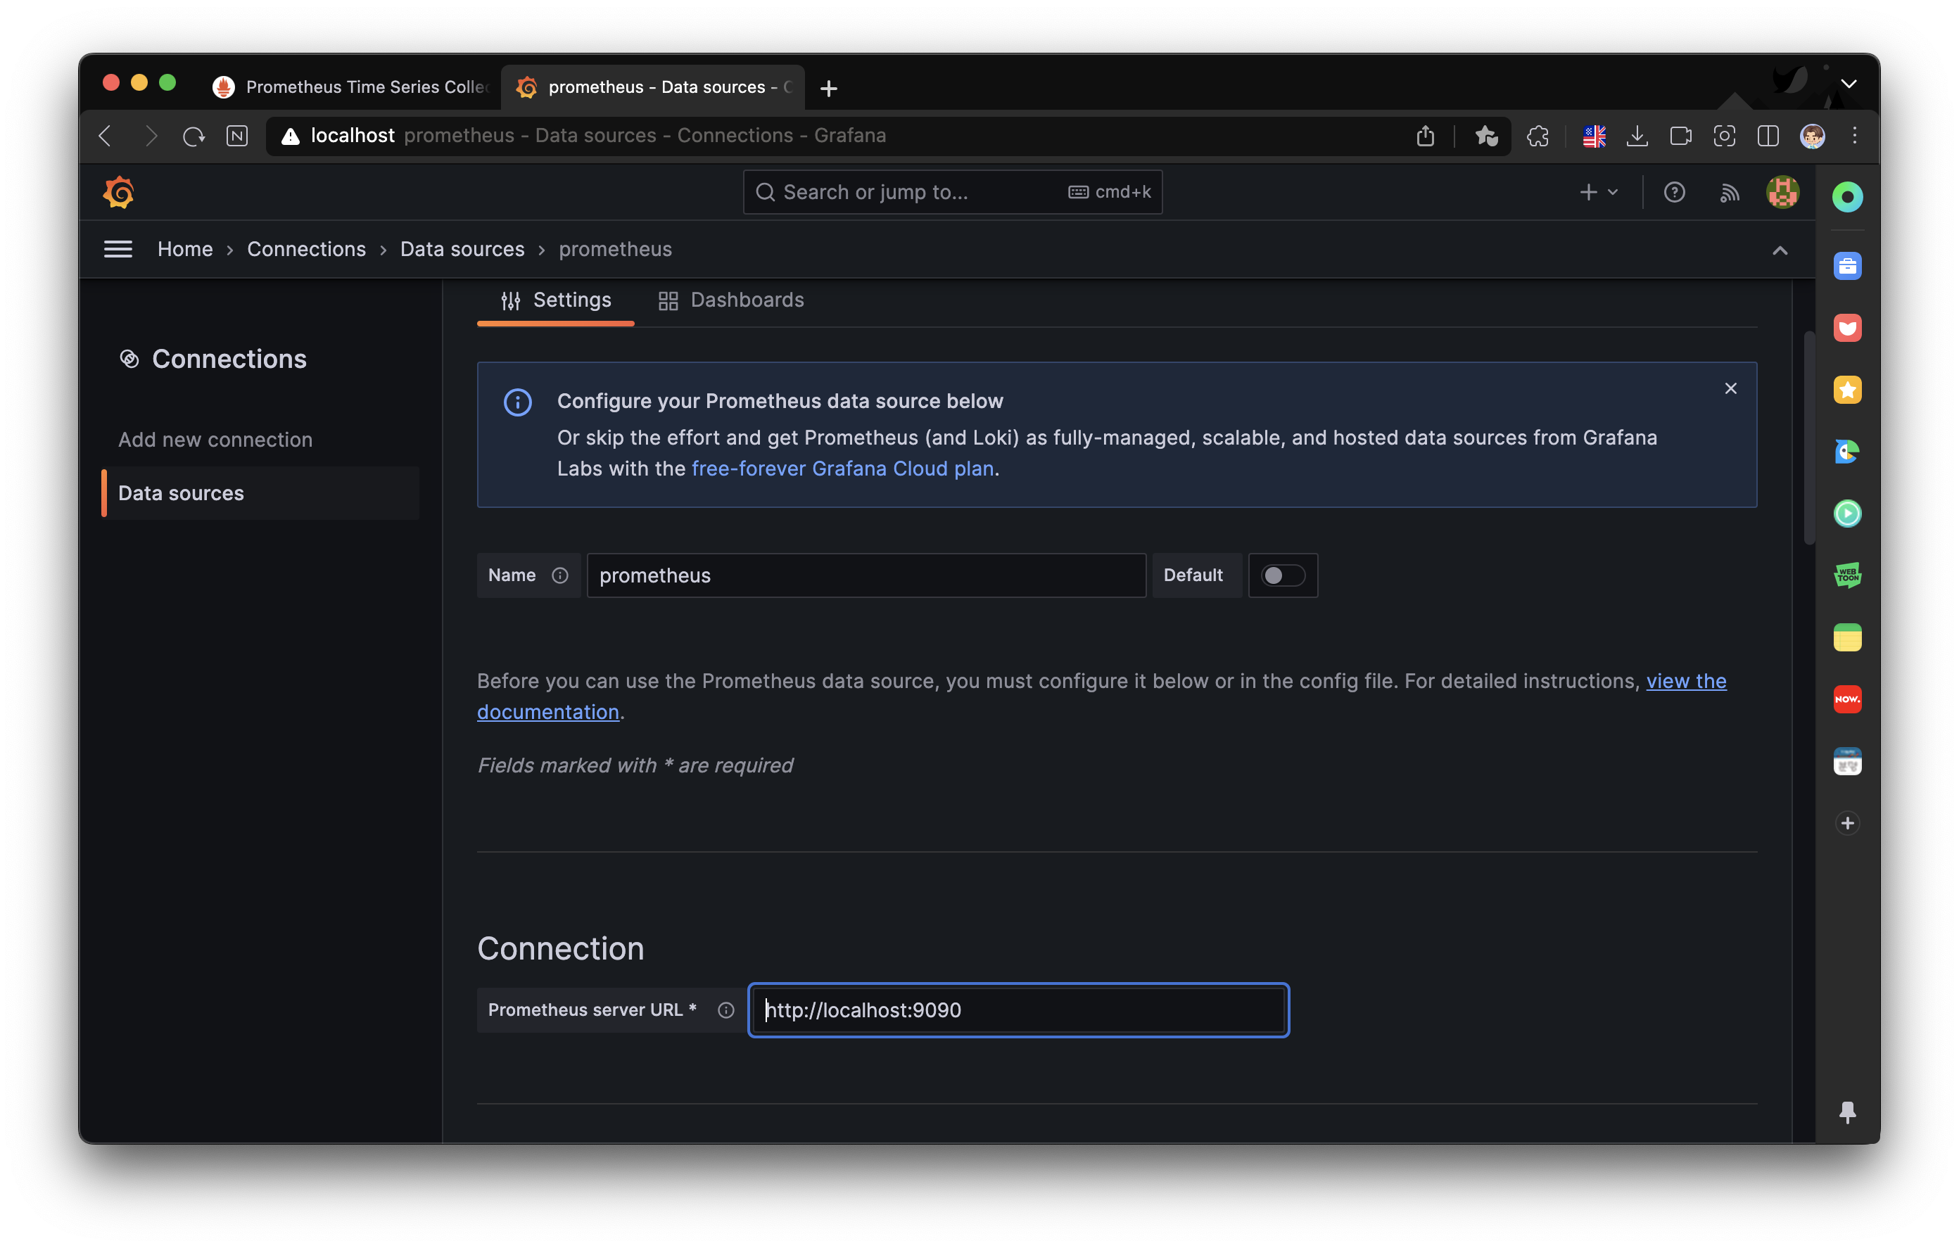Select the Settings tab
1959x1248 pixels.
556,300
